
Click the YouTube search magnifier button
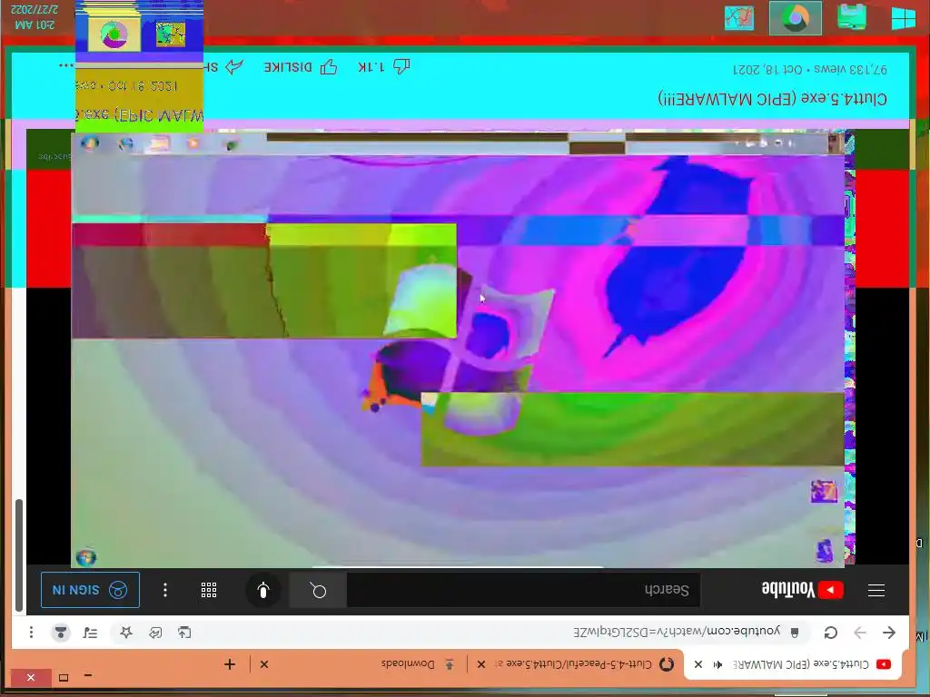pyautogui.click(x=319, y=590)
